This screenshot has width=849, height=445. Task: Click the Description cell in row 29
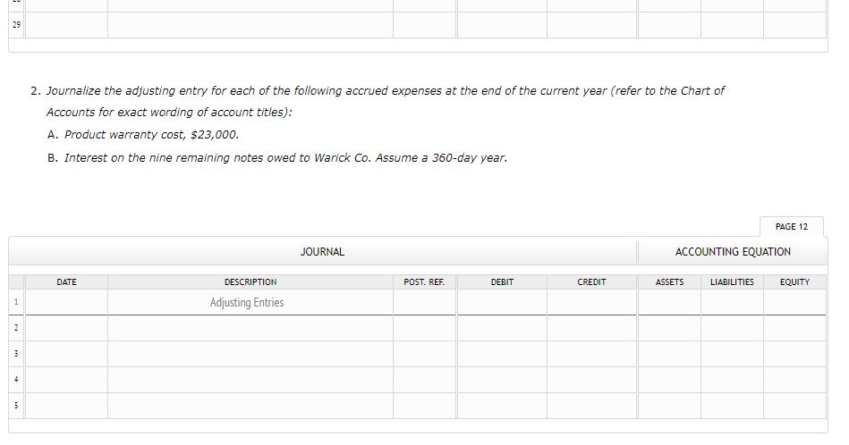click(x=250, y=25)
